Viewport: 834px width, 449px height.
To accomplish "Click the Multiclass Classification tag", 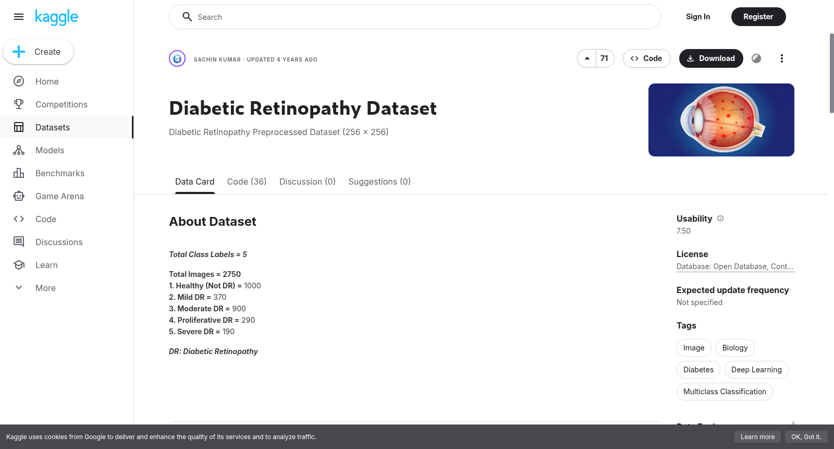I will pyautogui.click(x=725, y=392).
